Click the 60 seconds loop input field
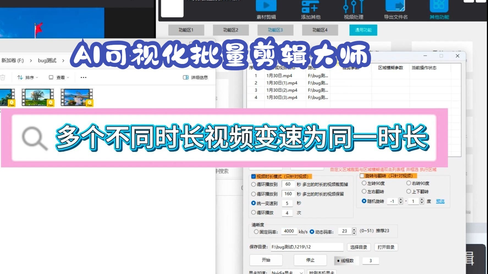The height and width of the screenshot is (274, 488). point(288,184)
